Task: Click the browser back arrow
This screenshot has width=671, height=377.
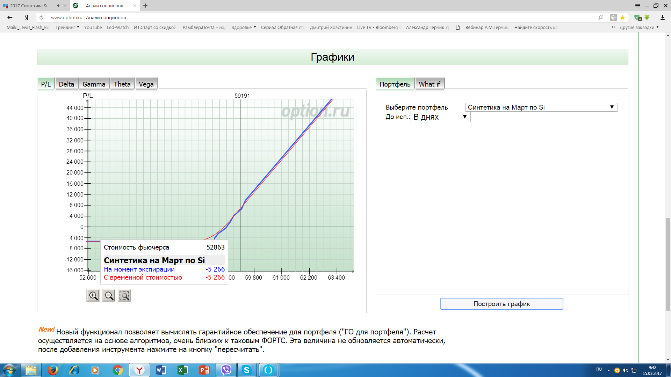Action: (x=10, y=17)
